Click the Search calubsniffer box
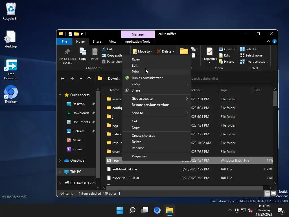 pyautogui.click(x=233, y=79)
